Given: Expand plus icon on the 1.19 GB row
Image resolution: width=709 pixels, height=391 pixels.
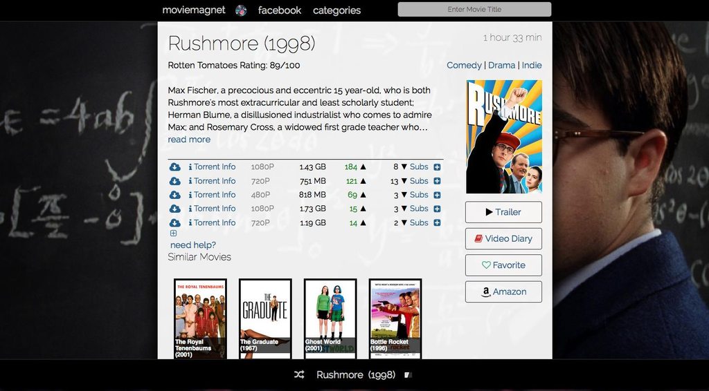Looking at the screenshot, I should click(438, 222).
